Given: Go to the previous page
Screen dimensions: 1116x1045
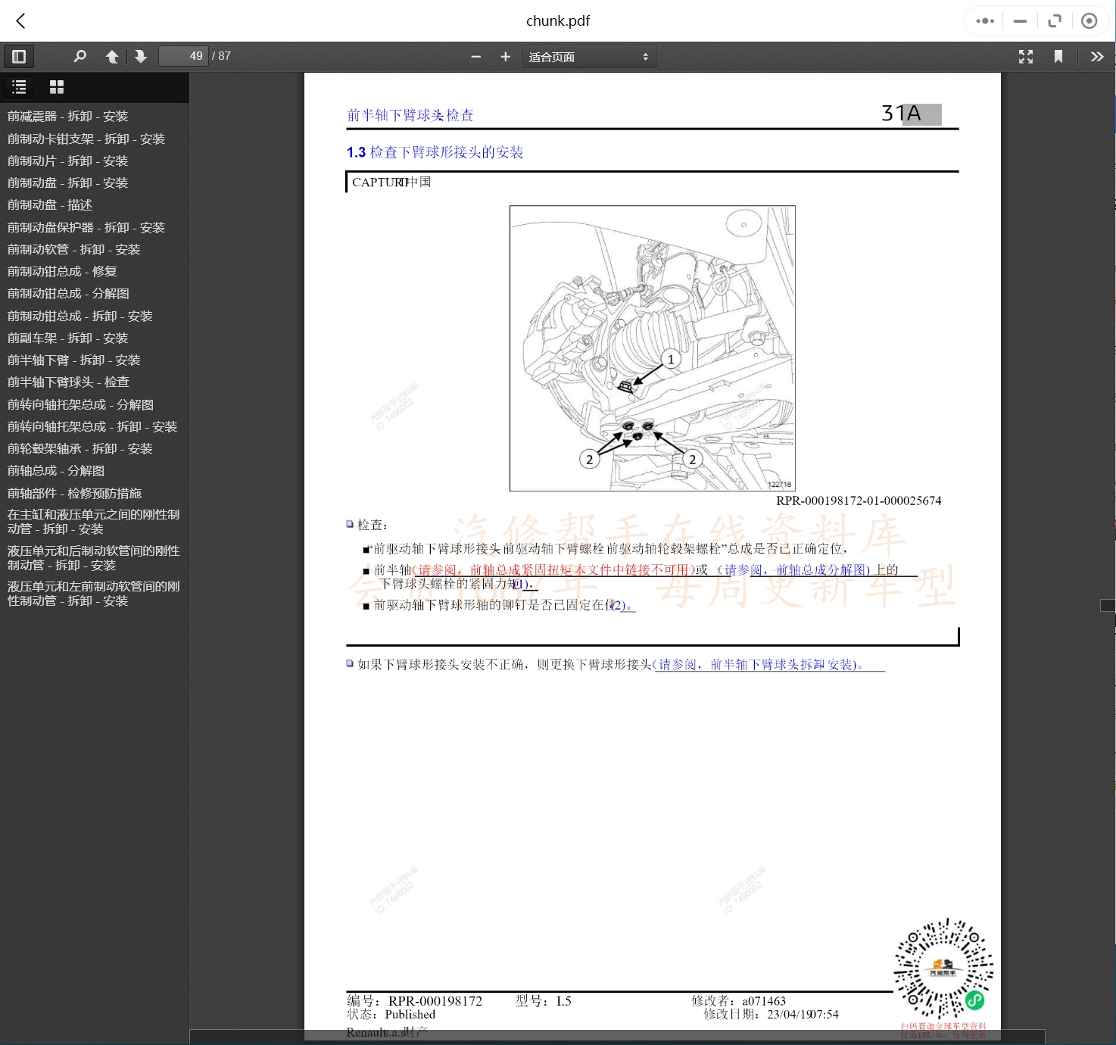Looking at the screenshot, I should tap(111, 56).
